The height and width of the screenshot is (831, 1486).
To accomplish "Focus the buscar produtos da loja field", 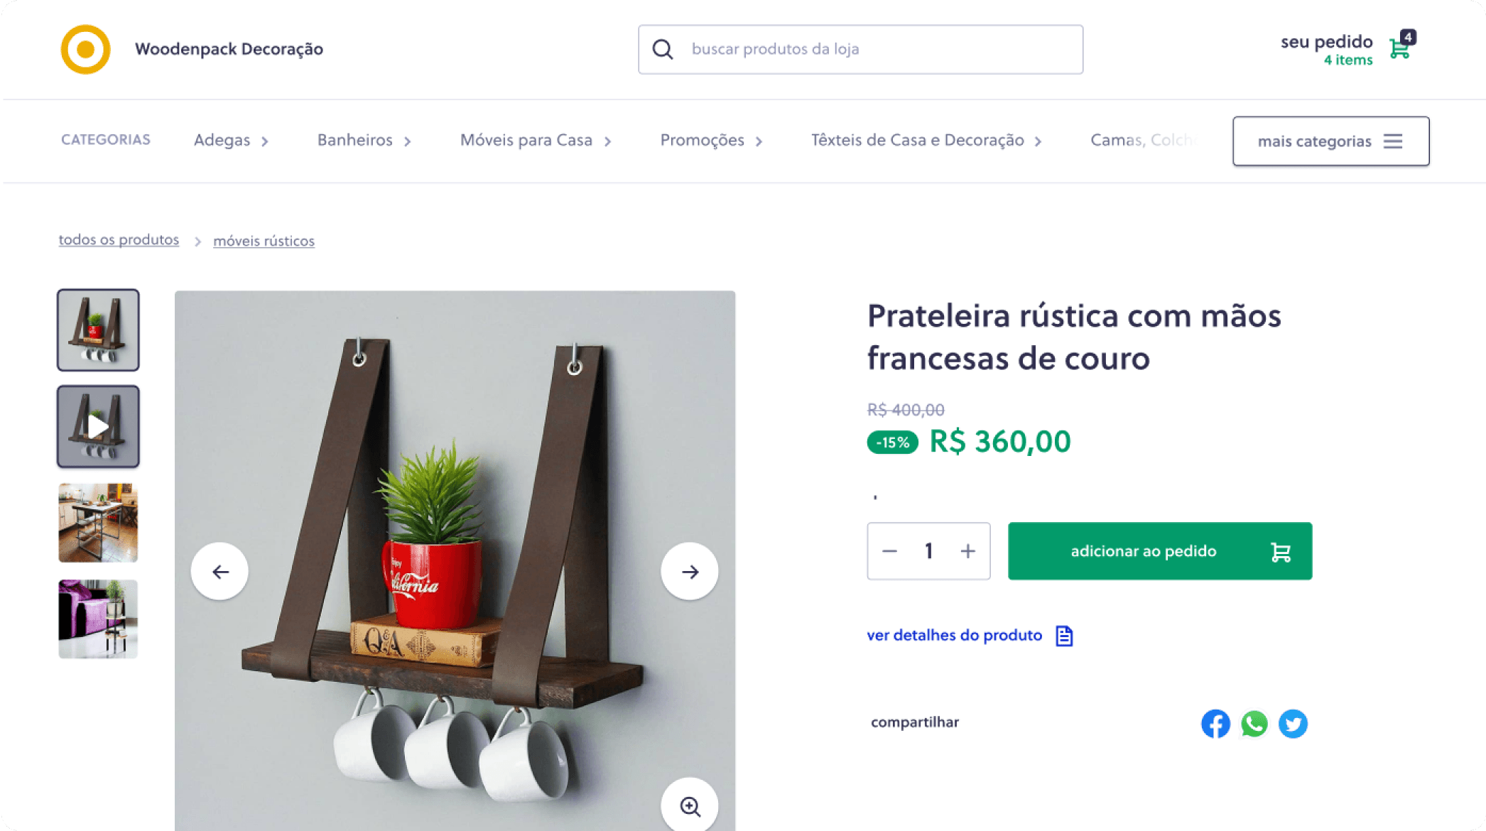I will pos(860,49).
